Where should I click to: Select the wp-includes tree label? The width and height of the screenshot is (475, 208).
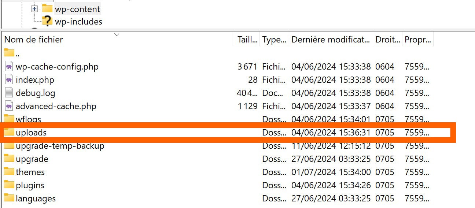[78, 22]
